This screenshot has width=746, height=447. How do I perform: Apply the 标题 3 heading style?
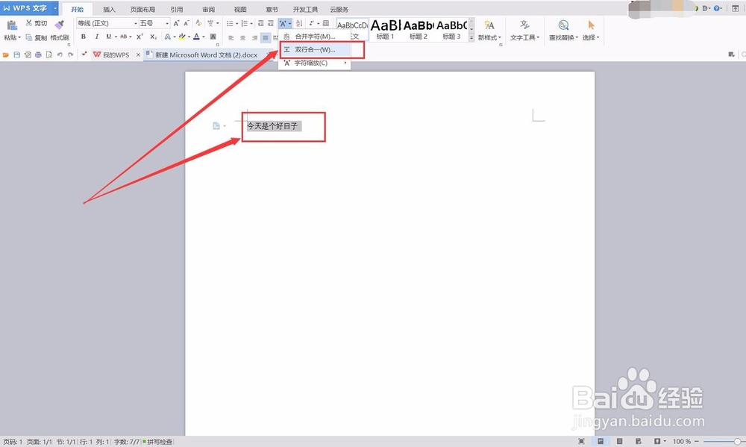[x=451, y=30]
